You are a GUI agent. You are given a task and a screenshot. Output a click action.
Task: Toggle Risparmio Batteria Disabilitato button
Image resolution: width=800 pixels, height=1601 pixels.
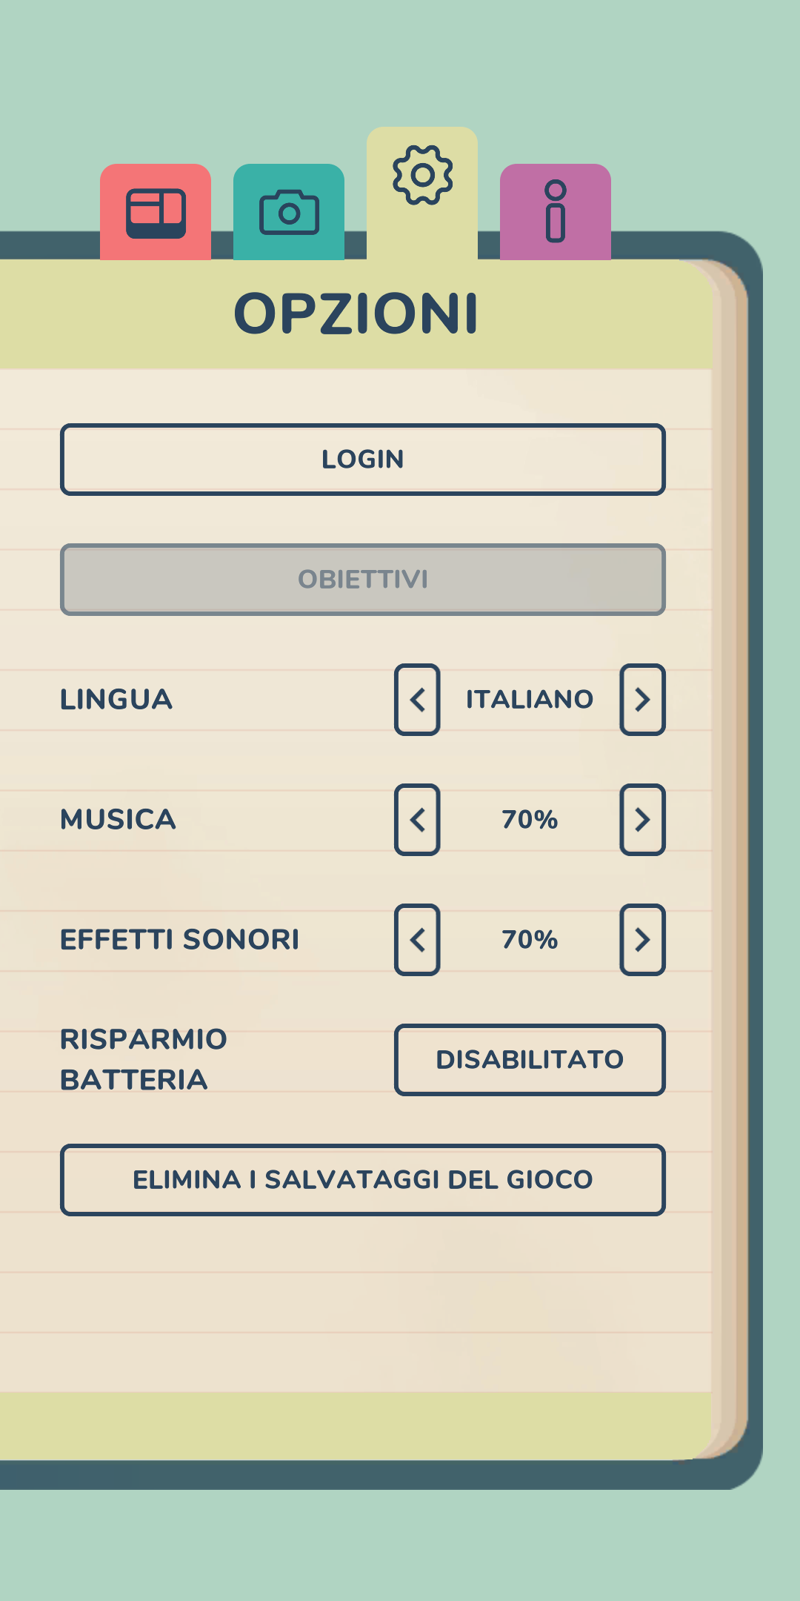[530, 1060]
